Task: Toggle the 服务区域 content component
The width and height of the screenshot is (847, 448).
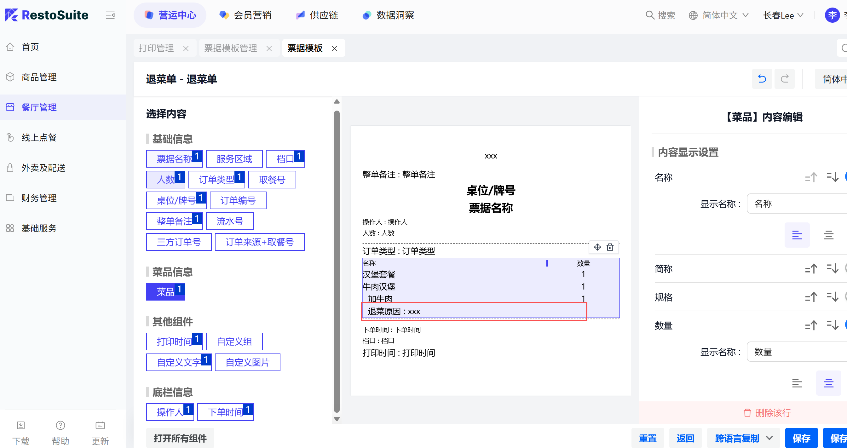Action: (x=234, y=159)
